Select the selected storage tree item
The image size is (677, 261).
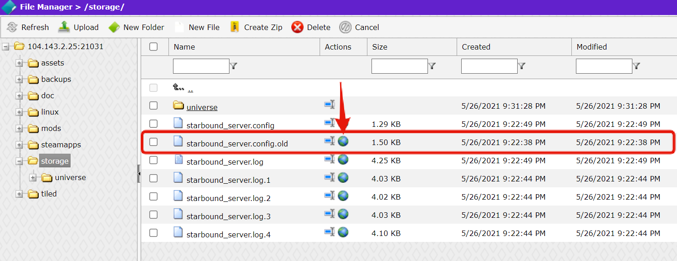point(55,161)
